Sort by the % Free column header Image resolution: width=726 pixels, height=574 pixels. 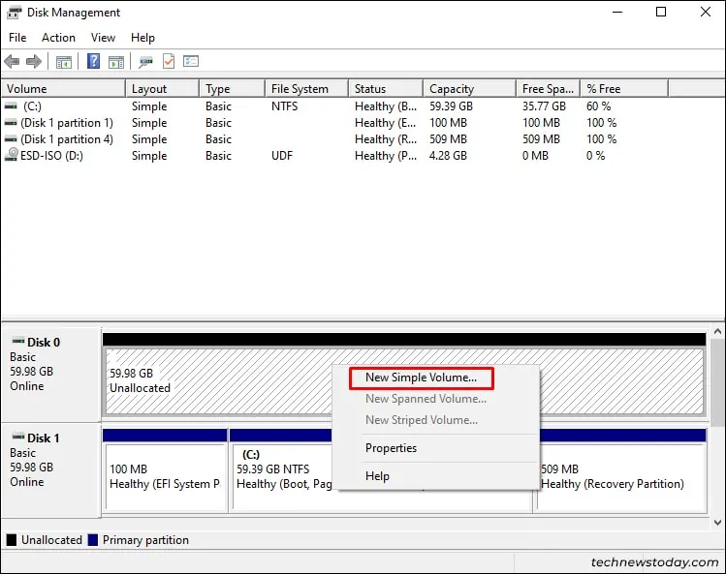point(624,88)
